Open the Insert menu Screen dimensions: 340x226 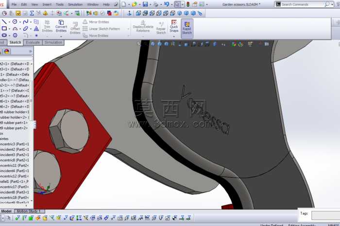tap(47, 4)
